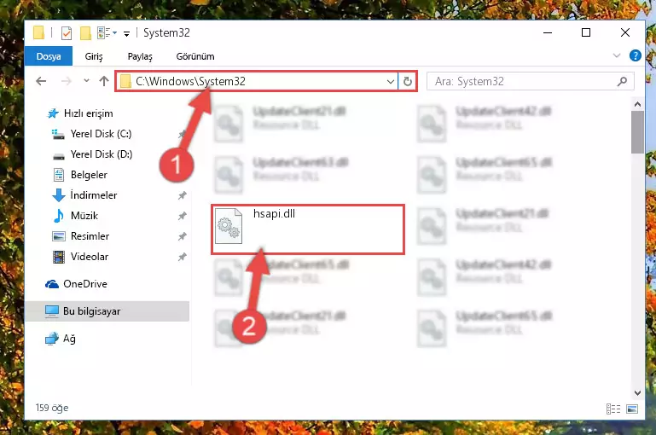
Task: Open the Dosya ribbon tab
Action: coord(49,56)
